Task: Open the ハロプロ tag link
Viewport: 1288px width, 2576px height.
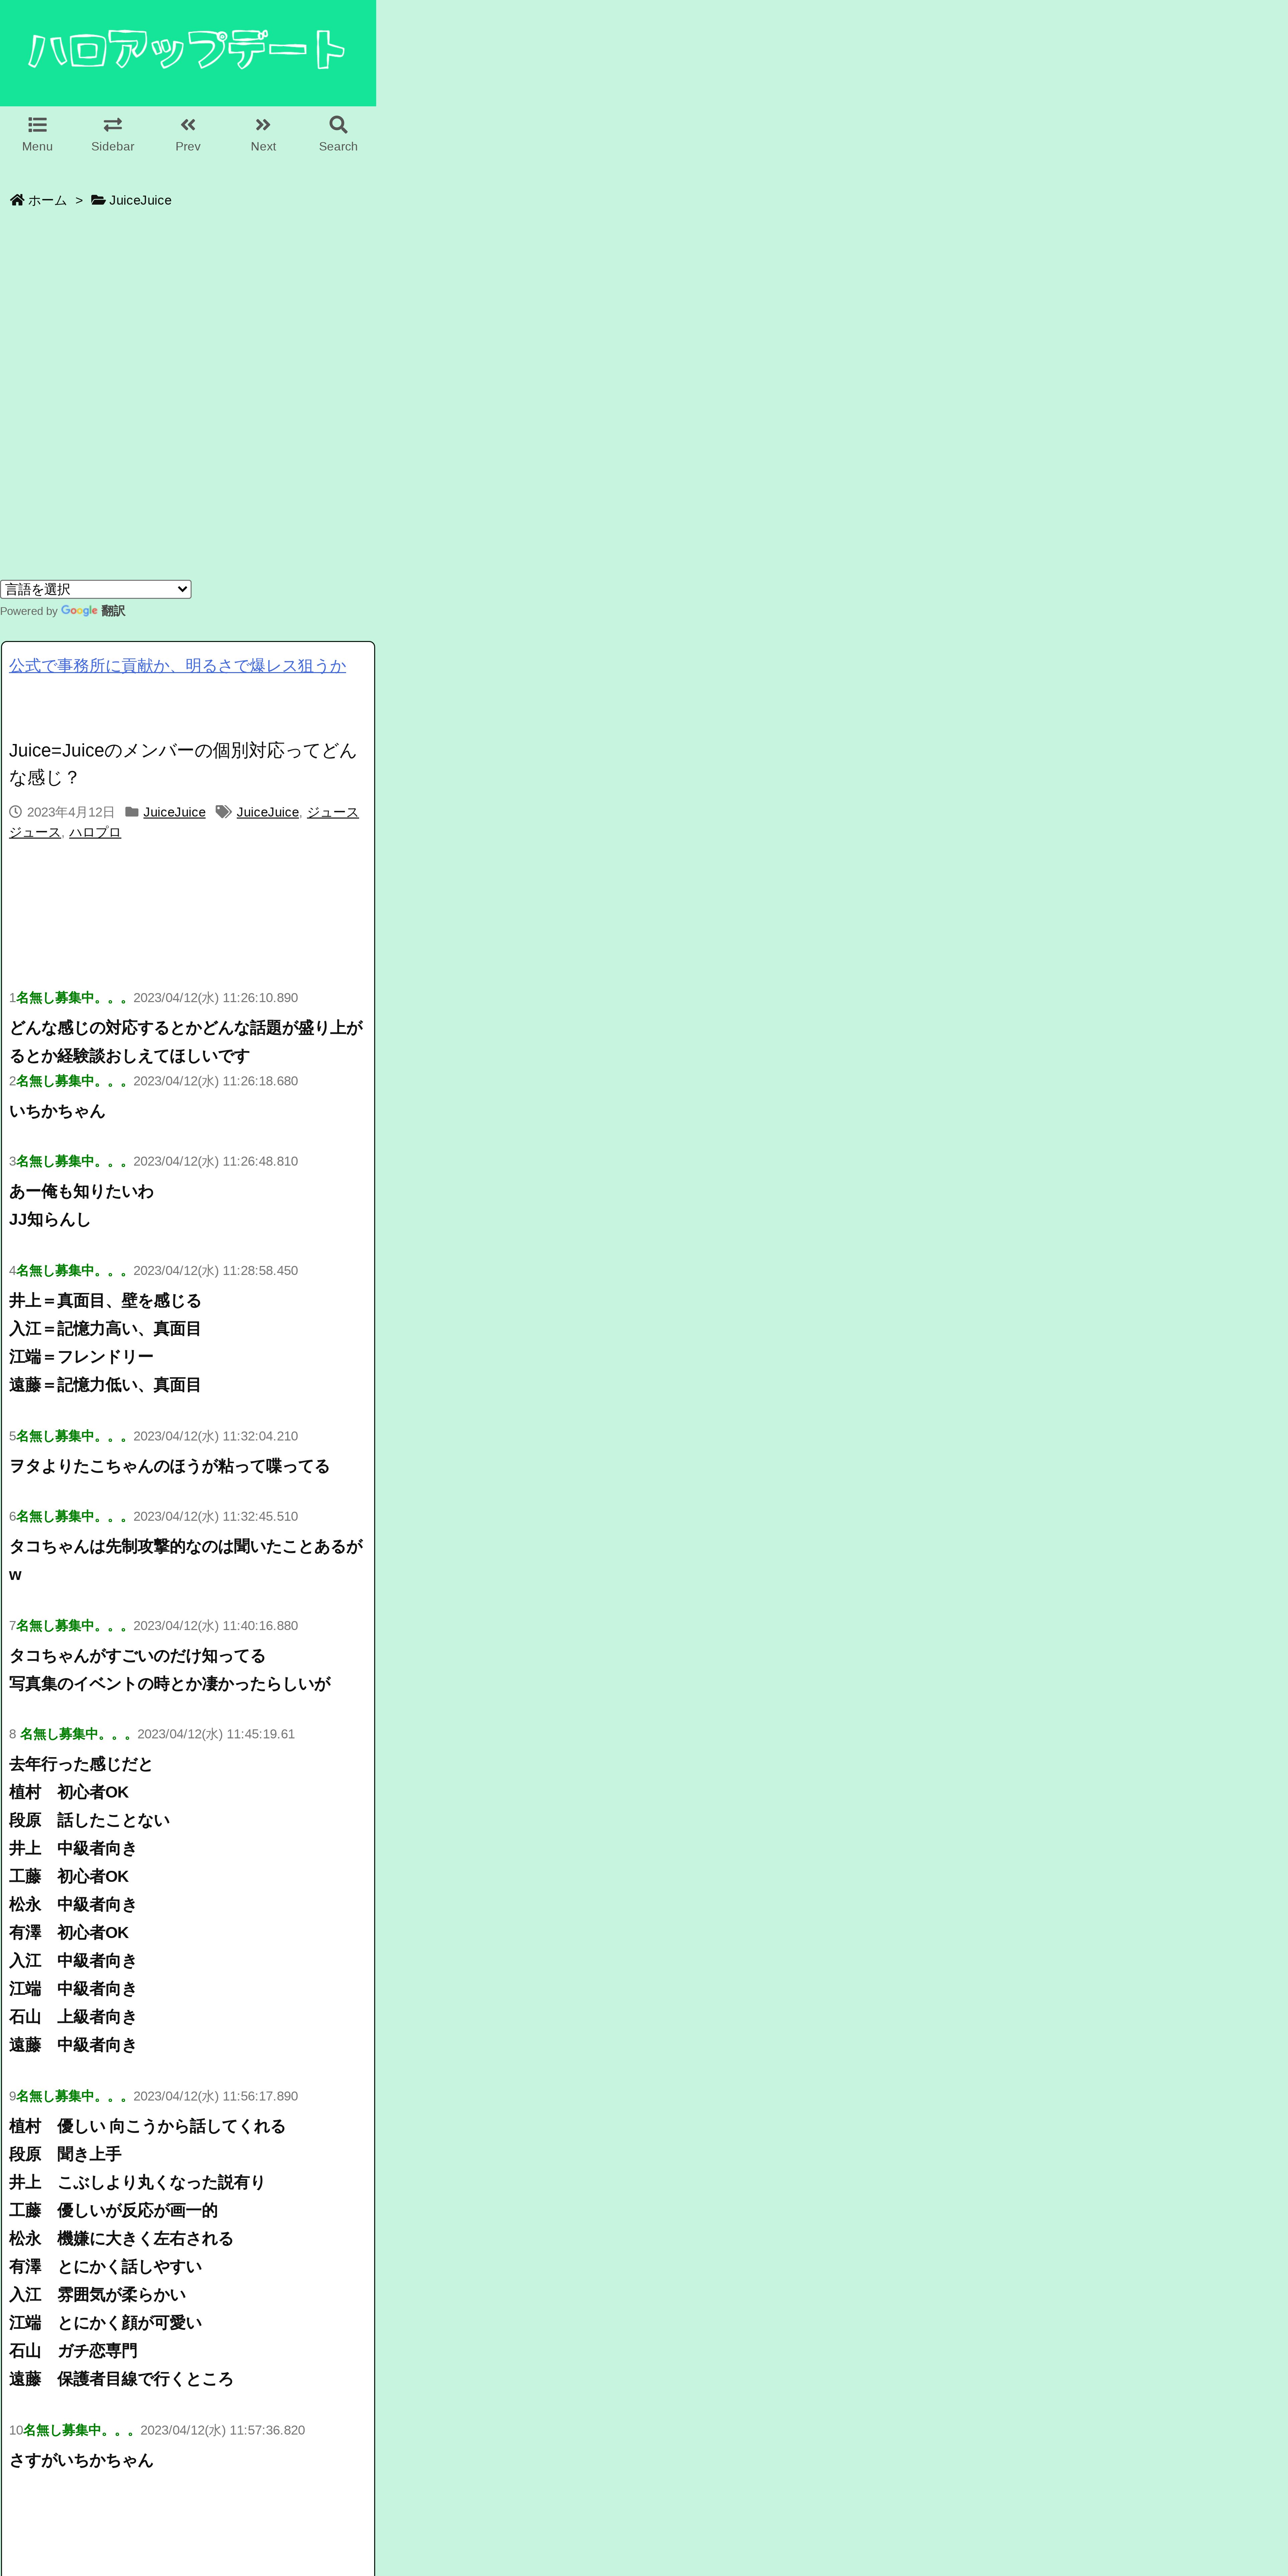Action: [95, 832]
